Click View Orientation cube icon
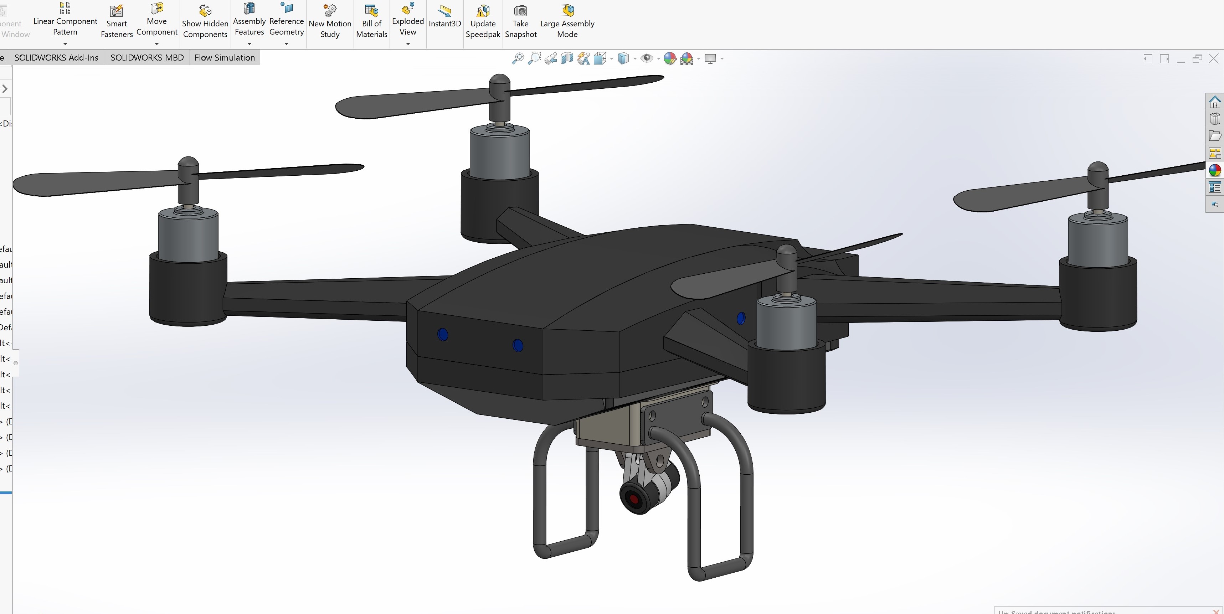The image size is (1224, 614). click(x=600, y=58)
